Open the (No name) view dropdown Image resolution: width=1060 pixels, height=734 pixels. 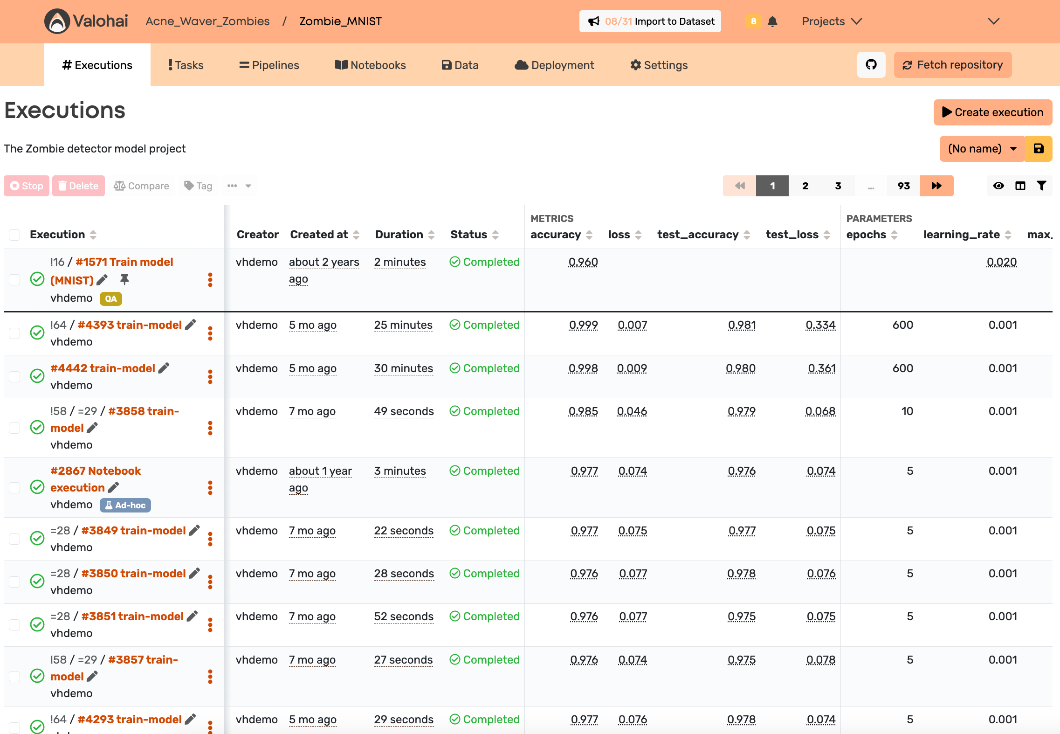click(x=982, y=149)
